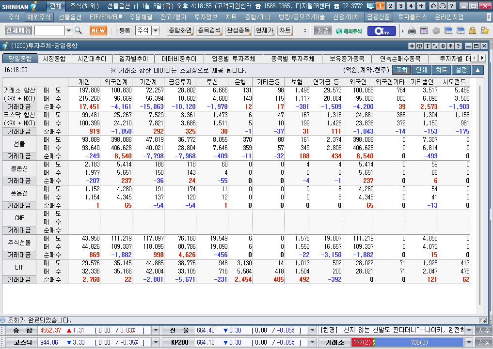493x349 pixels.
Task: Open the 주식 combo box dropdown
Action: tap(156, 30)
